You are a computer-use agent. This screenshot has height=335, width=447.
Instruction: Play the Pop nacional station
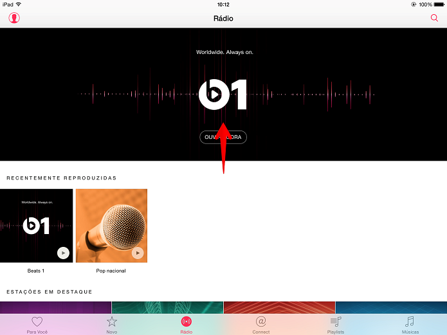point(138,253)
